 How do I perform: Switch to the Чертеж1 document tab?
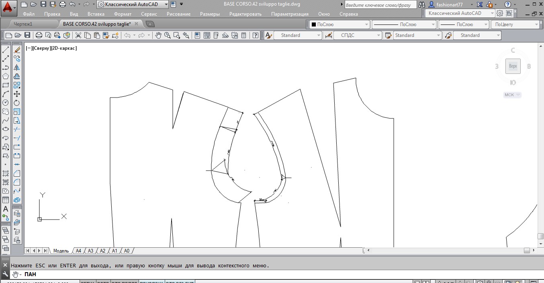[23, 24]
